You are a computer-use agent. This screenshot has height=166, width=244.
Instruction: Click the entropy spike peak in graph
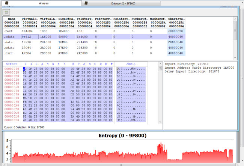pos(161,143)
